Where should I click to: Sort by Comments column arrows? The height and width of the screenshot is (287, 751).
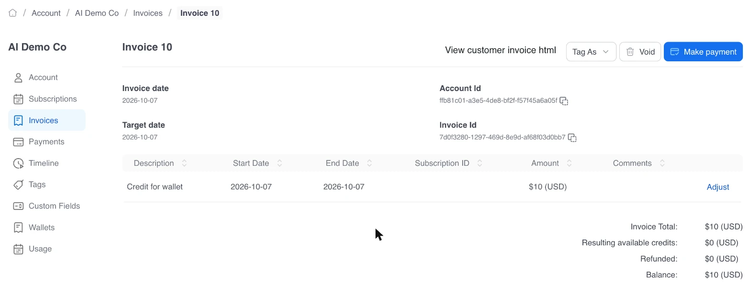pyautogui.click(x=662, y=163)
